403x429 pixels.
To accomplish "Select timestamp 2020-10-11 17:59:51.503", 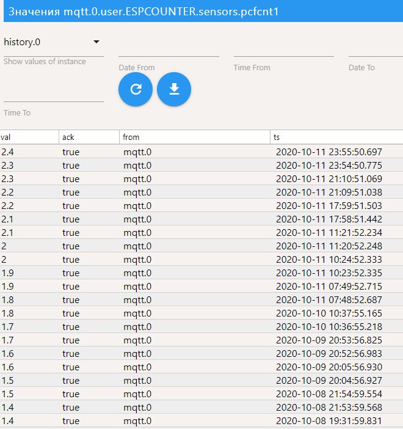I will click(329, 205).
